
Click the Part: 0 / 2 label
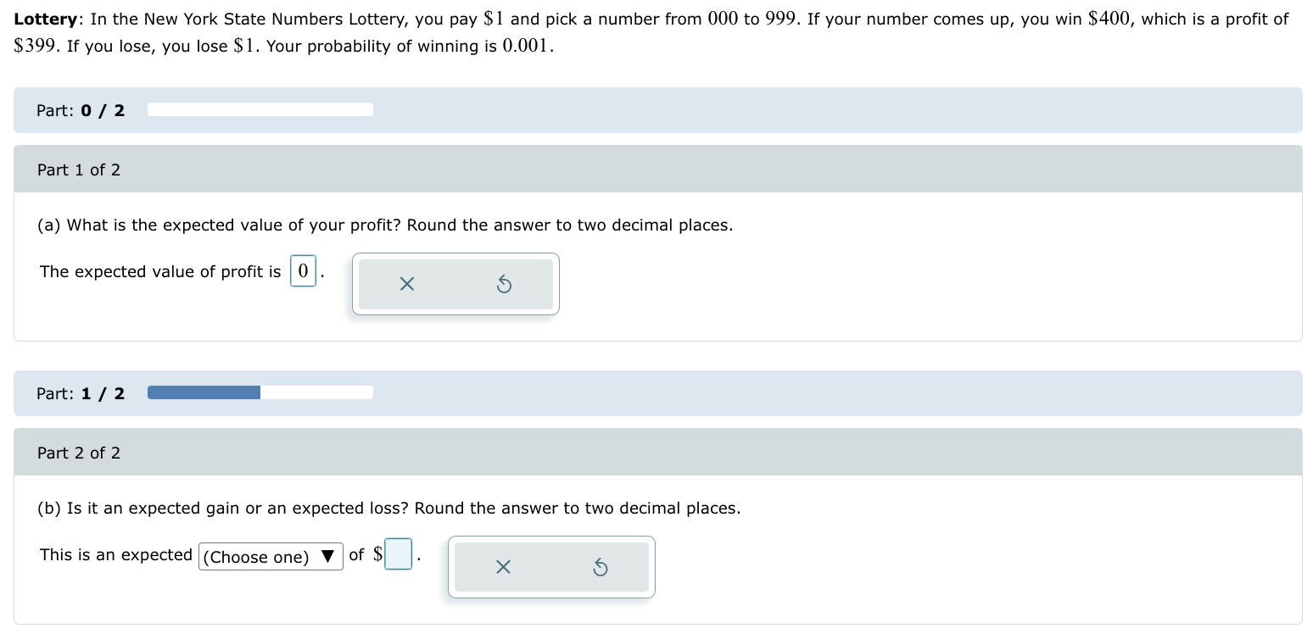click(x=81, y=110)
